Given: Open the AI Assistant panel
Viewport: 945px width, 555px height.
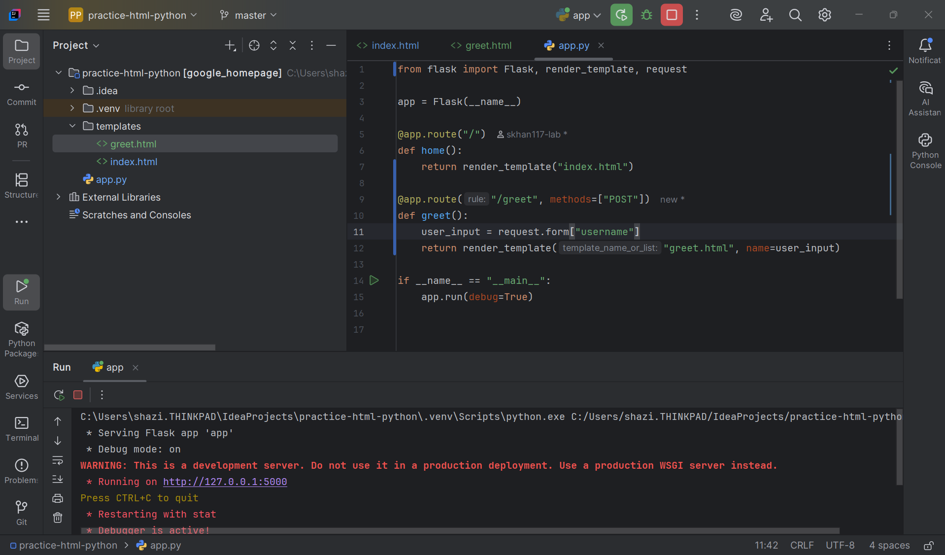Looking at the screenshot, I should (925, 99).
